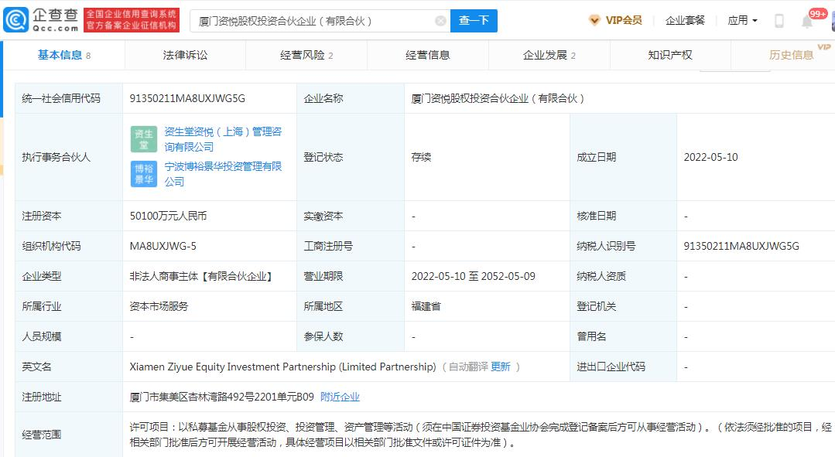The width and height of the screenshot is (835, 457).
Task: Open the 附近企业 link
Action: pyautogui.click(x=340, y=397)
